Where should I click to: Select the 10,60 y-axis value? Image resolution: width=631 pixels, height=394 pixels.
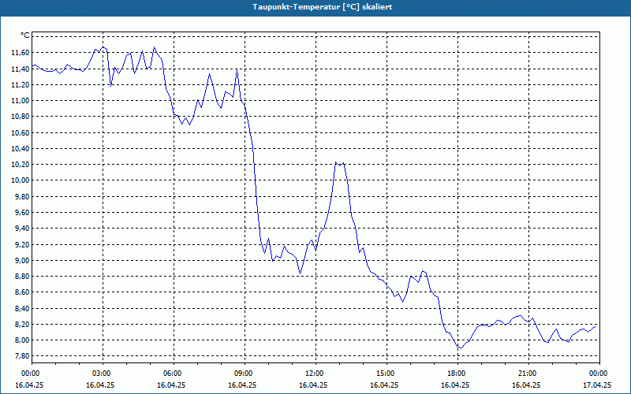(x=21, y=132)
